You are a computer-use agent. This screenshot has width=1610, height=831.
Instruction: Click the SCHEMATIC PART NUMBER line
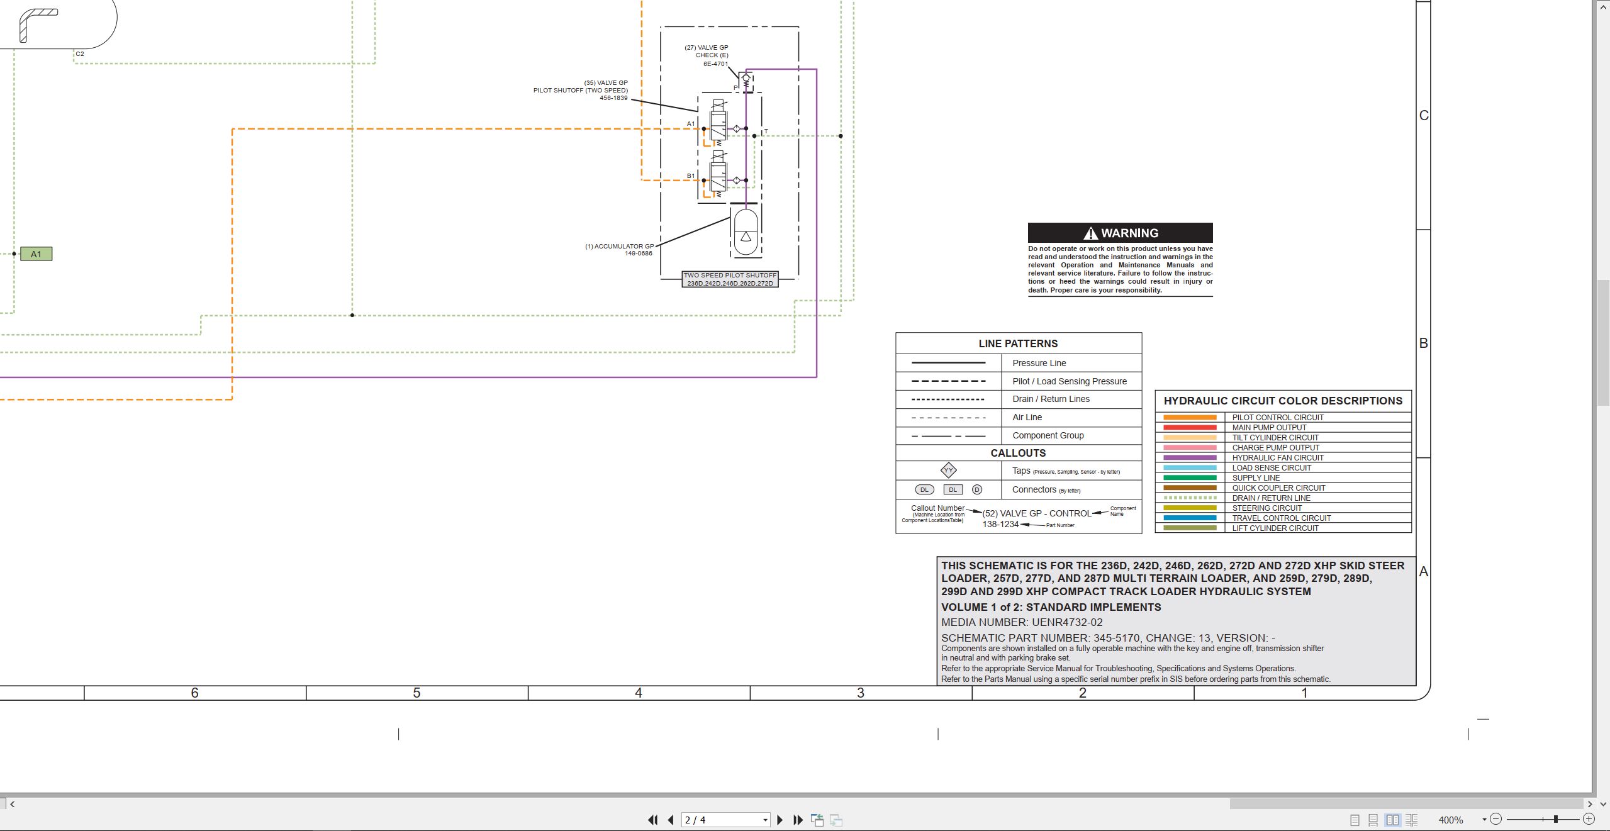[1108, 638]
